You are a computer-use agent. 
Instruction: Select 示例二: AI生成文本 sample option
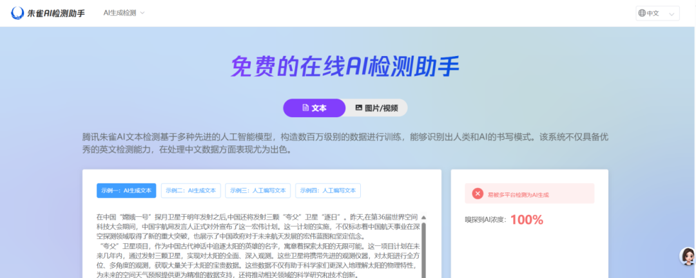point(191,190)
